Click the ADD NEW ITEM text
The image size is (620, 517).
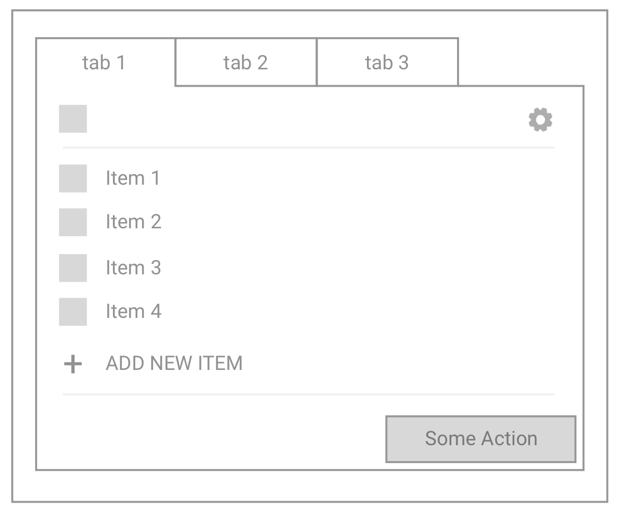(x=174, y=363)
